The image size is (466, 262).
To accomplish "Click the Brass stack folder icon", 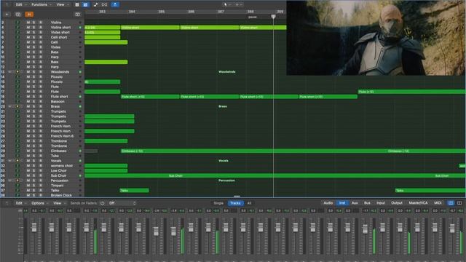I will point(17,106).
